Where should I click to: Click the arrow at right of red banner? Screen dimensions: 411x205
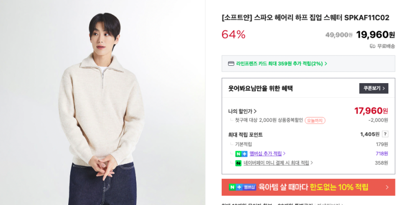click(x=387, y=187)
